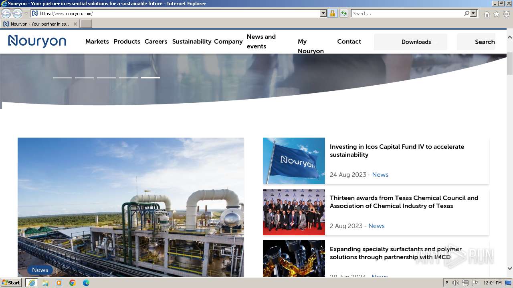
Task: Close the Nouryon browser tab
Action: tap(75, 24)
